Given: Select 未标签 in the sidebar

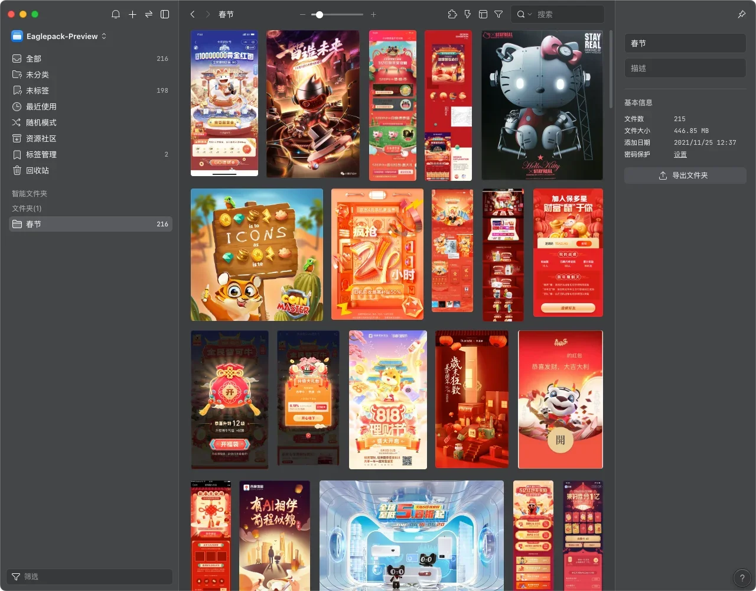Looking at the screenshot, I should pos(90,90).
